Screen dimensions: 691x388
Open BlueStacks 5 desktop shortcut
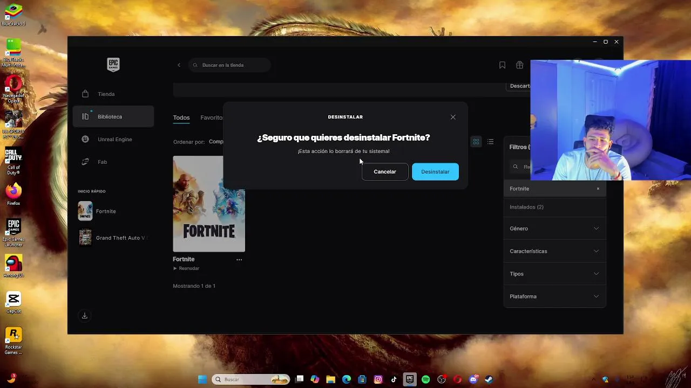point(13,15)
